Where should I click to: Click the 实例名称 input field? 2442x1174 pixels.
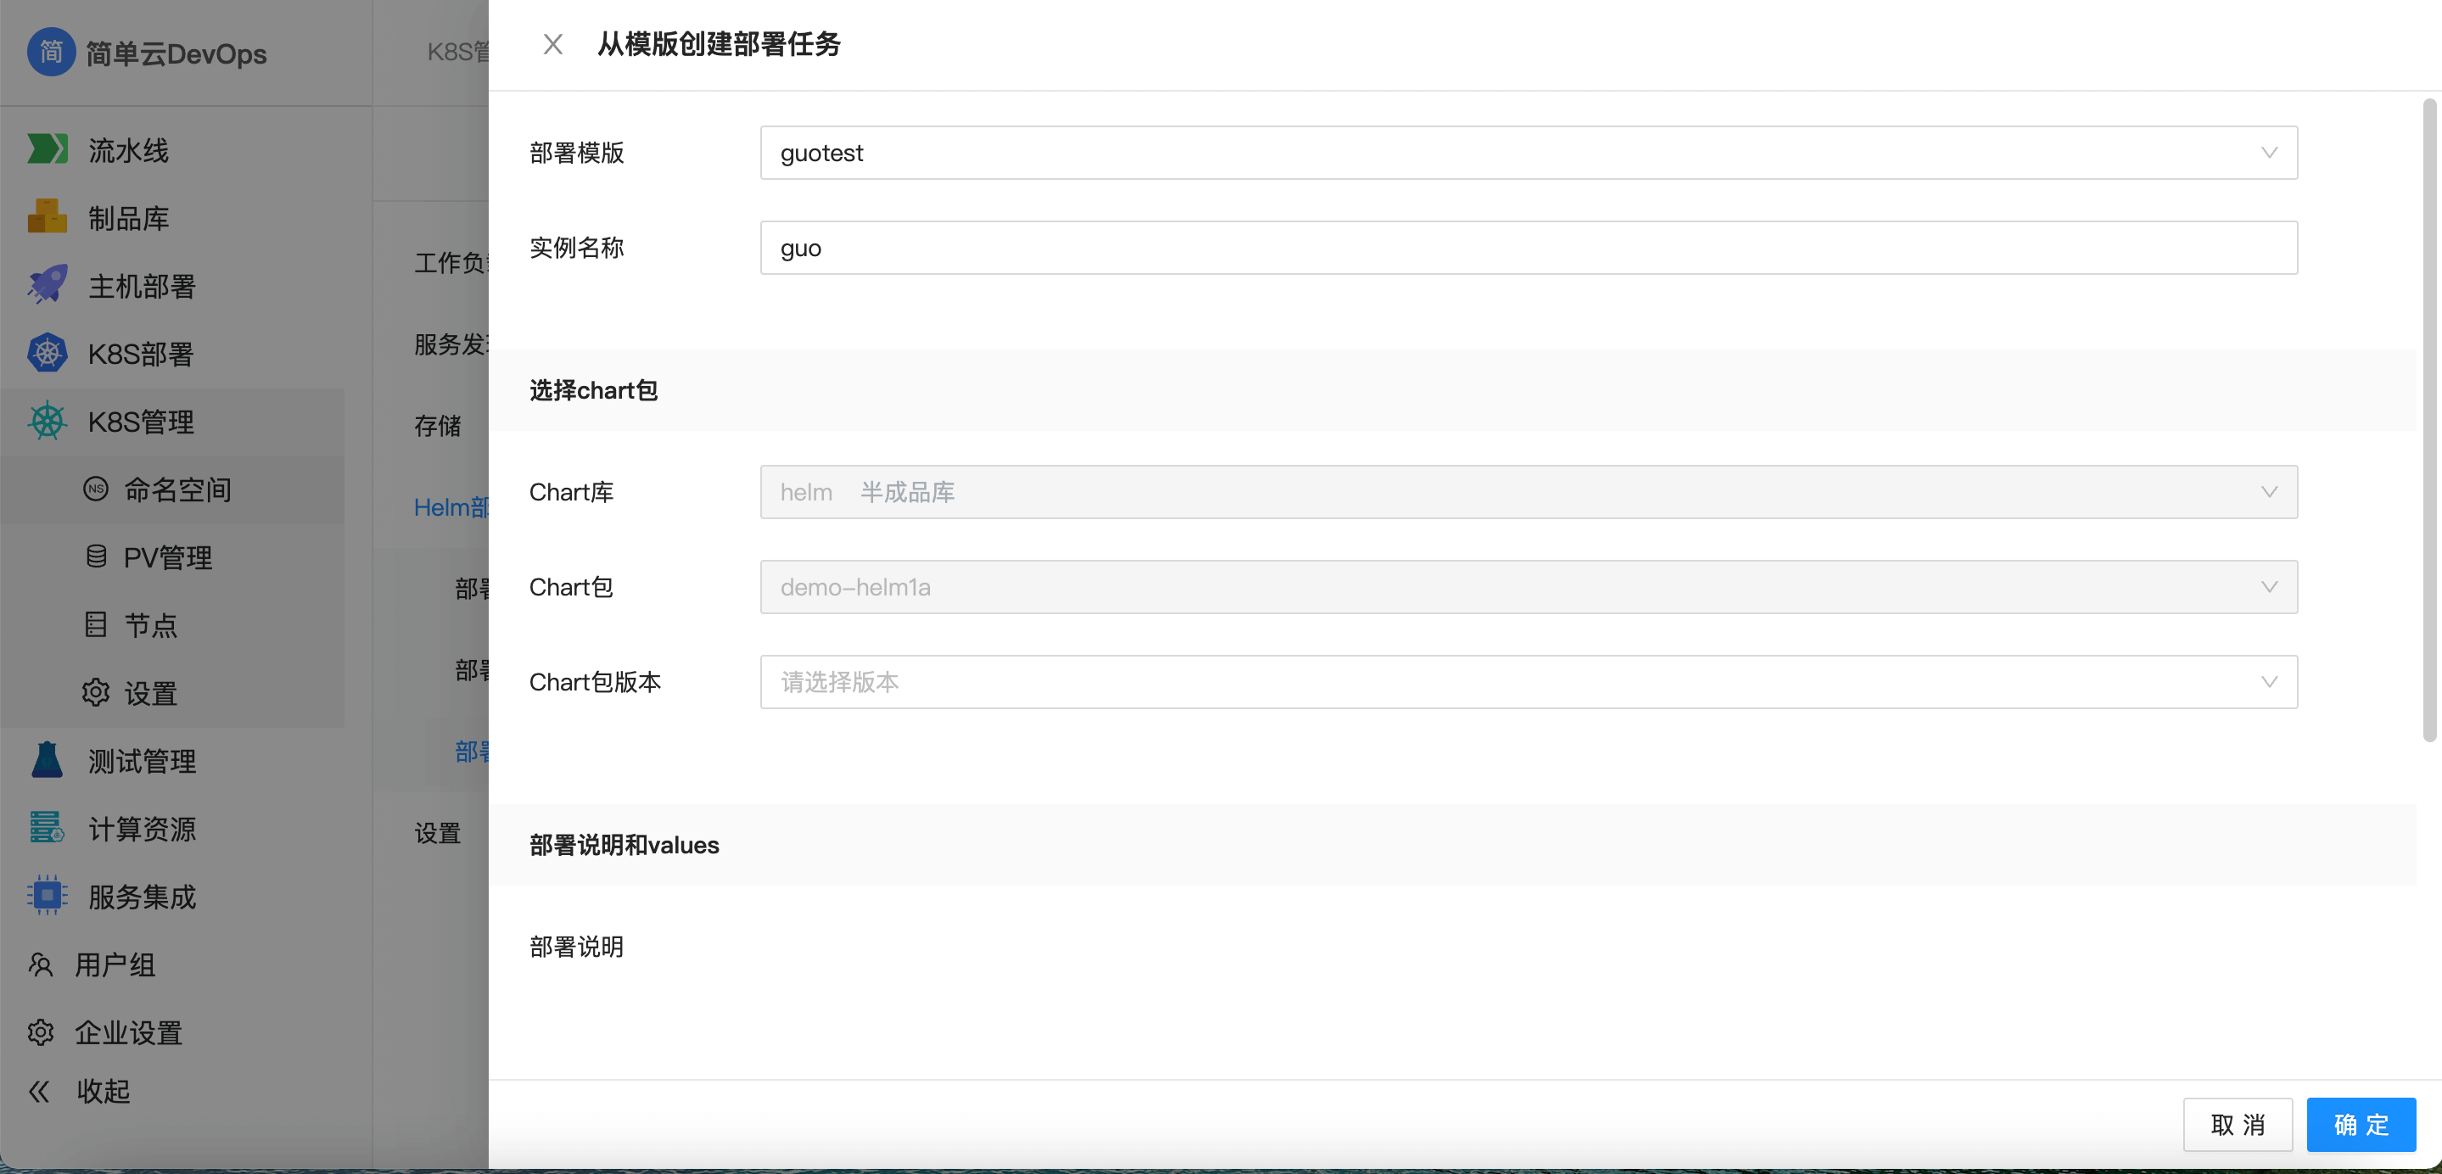(x=1527, y=248)
